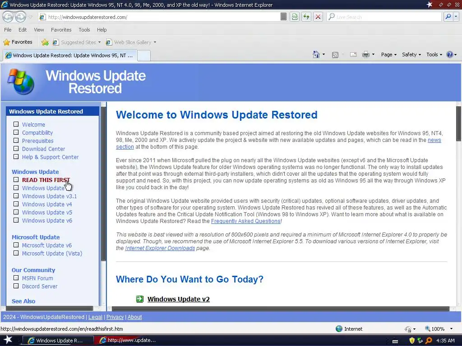Click the READ THIS FIRST link
This screenshot has width=462, height=346.
(46, 180)
